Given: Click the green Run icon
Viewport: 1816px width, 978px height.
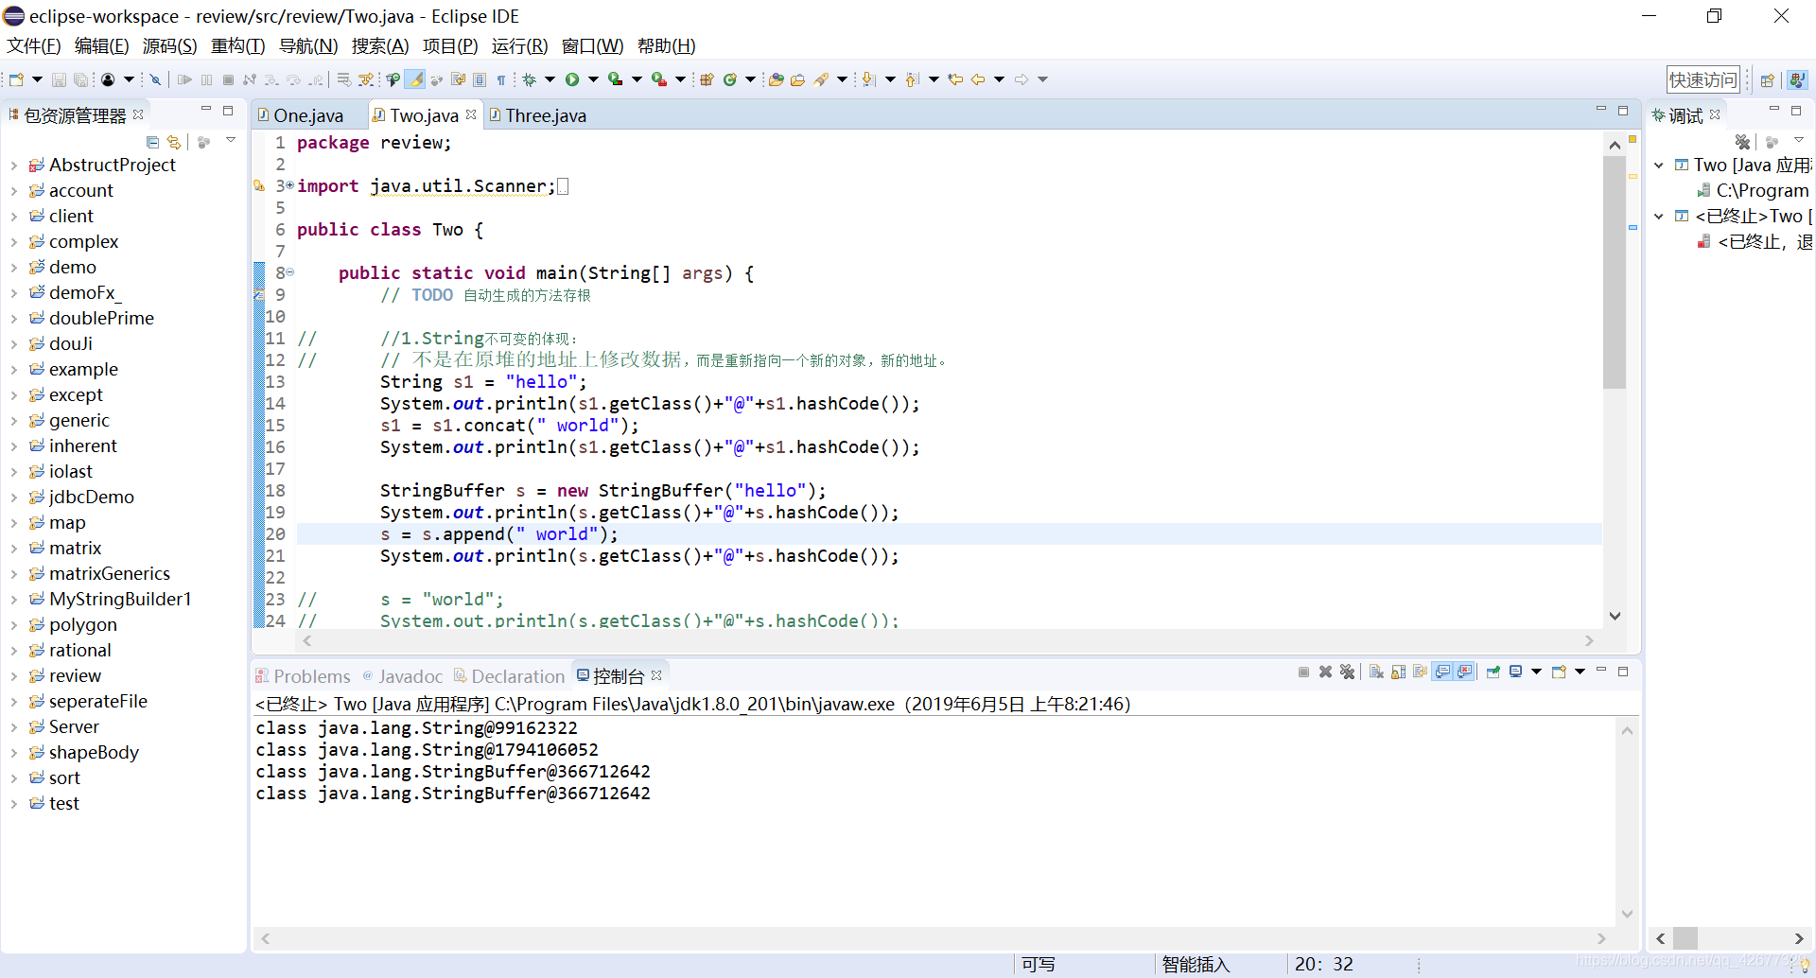Looking at the screenshot, I should (572, 79).
